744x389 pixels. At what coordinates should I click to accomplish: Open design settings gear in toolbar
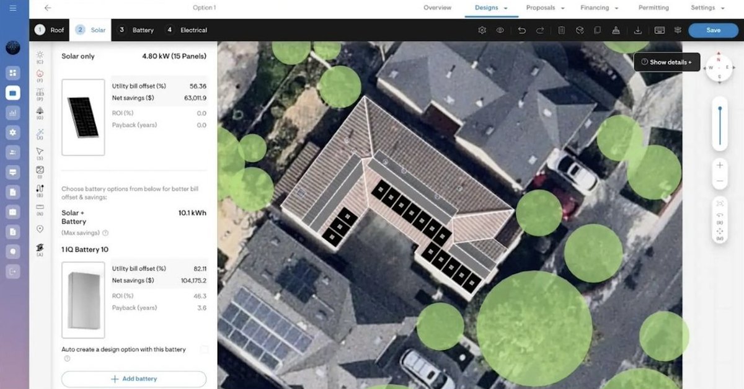pos(482,30)
